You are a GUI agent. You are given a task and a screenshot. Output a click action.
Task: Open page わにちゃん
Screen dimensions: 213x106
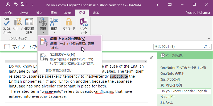coord(167,103)
